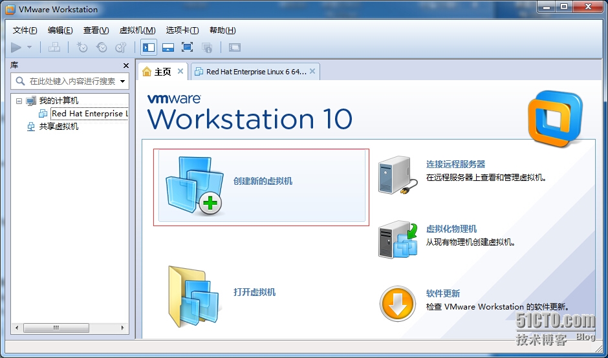Open the library search filter dropdown arrow
This screenshot has height=358, width=608.
(122, 81)
